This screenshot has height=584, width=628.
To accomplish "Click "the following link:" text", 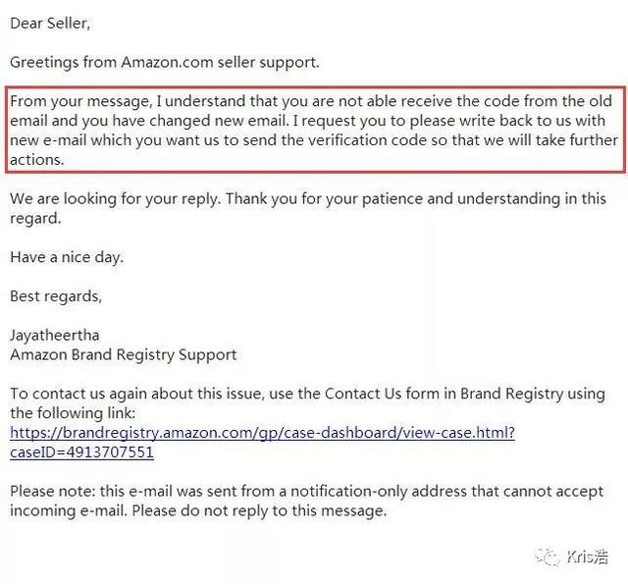I will pyautogui.click(x=73, y=413).
